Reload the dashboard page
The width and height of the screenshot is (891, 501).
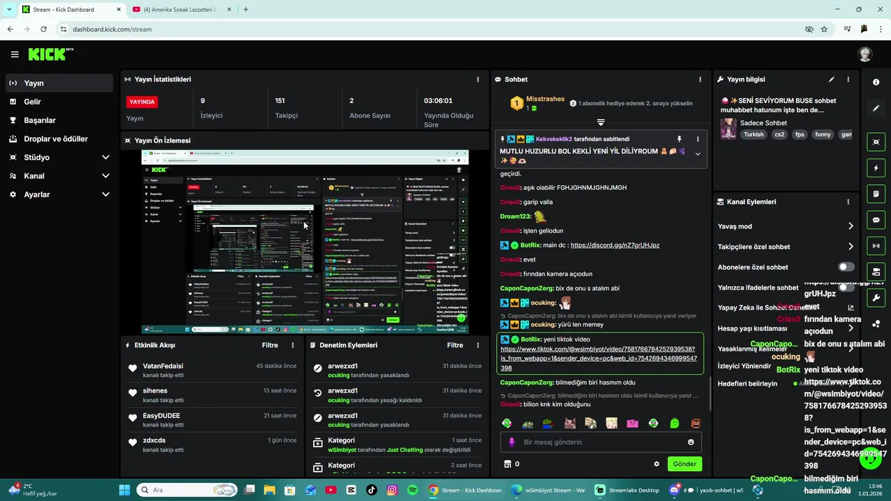coord(44,29)
